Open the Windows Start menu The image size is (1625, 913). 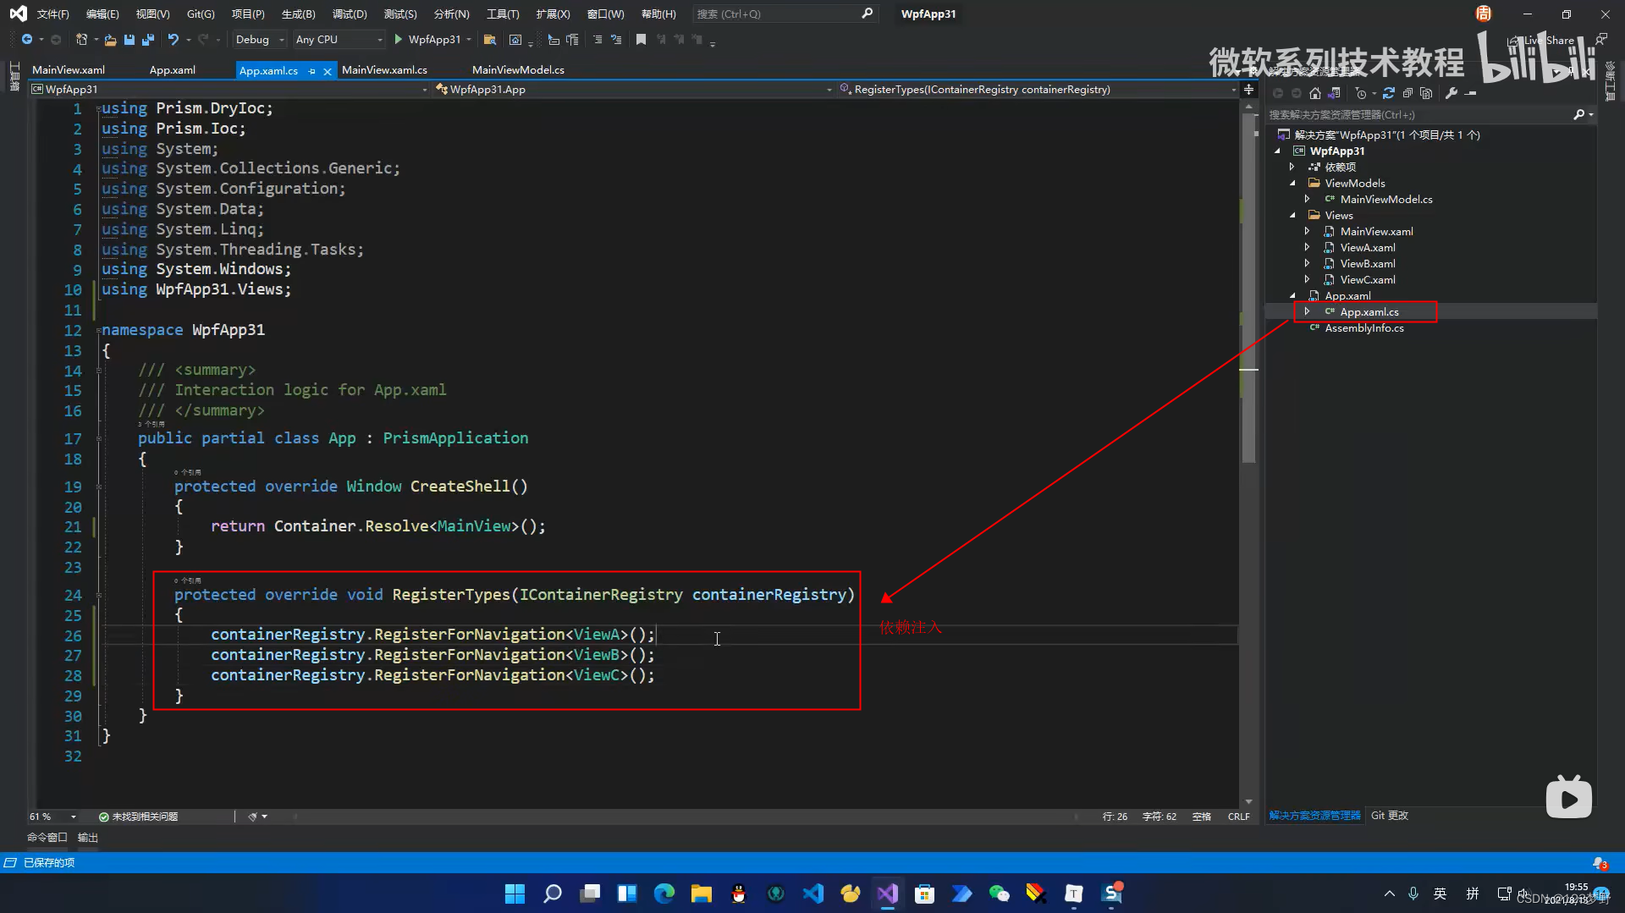click(x=515, y=894)
